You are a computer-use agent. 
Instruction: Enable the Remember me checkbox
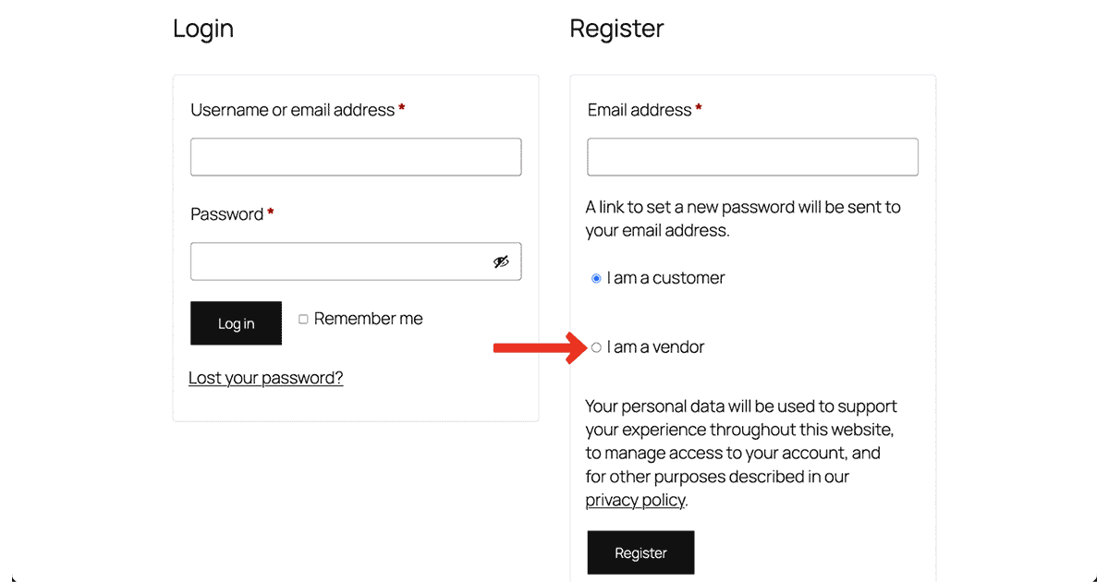[303, 318]
